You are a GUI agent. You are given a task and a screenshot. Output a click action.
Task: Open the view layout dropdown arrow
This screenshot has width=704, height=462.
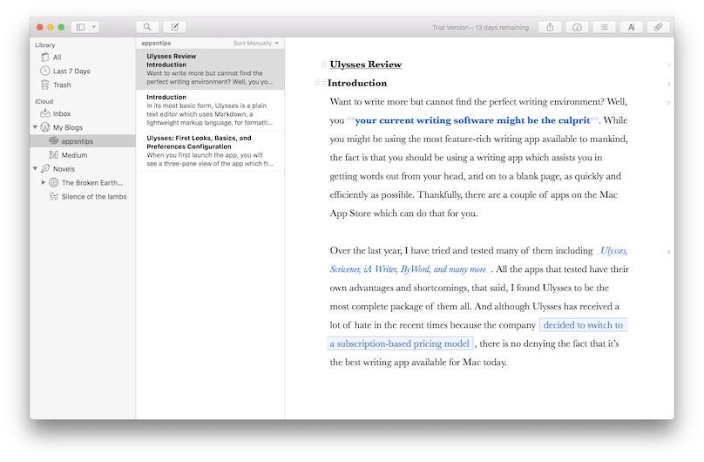pyautogui.click(x=94, y=27)
